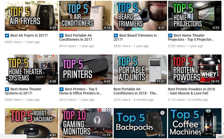Click the play icon next to Best Beard Trimmers

coord(116,35)
